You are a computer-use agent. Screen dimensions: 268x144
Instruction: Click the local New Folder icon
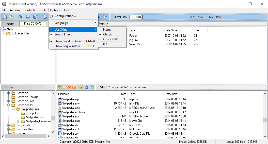point(64,87)
